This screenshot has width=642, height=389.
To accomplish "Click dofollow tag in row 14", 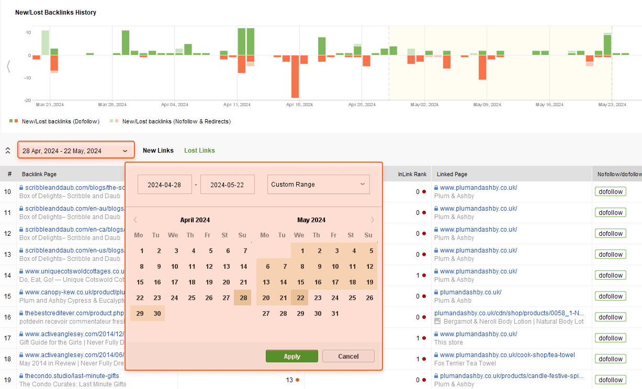I will coord(611,276).
